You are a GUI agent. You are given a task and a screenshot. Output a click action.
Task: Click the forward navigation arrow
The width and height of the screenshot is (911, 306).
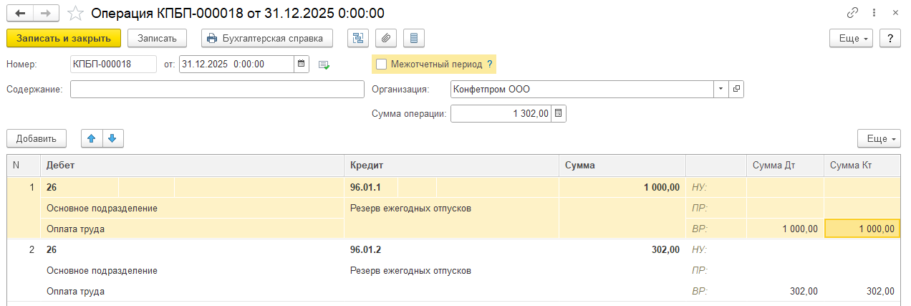click(x=45, y=13)
